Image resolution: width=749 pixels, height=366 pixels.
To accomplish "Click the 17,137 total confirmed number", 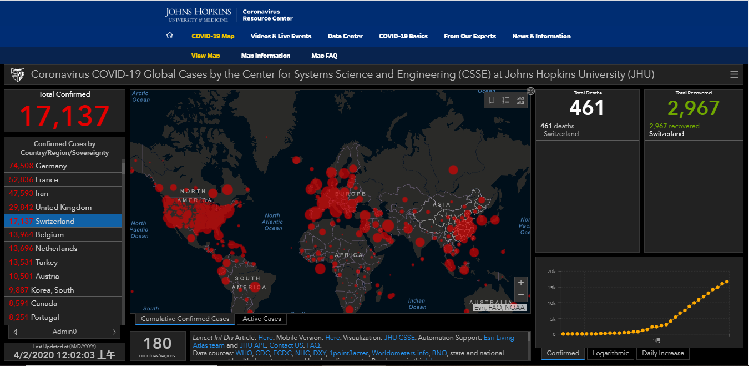I will (65, 116).
